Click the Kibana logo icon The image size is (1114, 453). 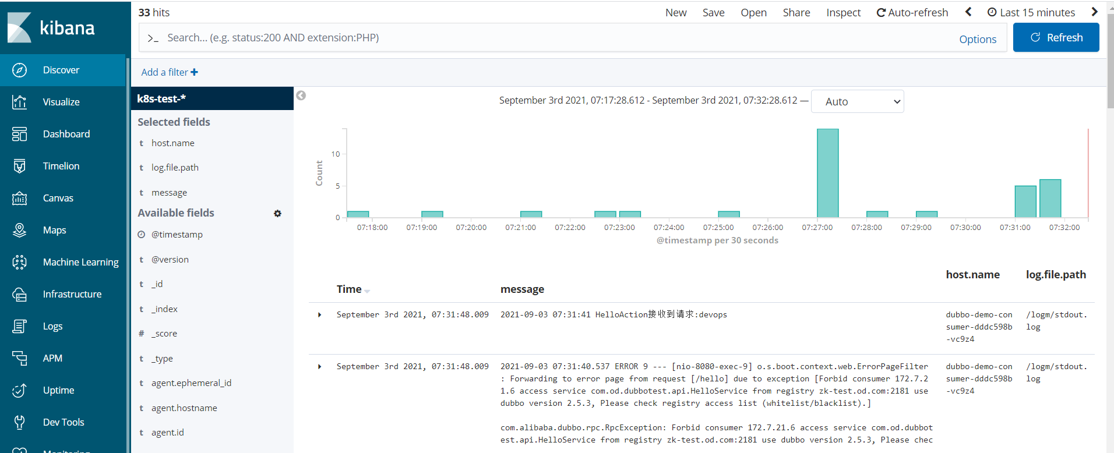click(19, 27)
